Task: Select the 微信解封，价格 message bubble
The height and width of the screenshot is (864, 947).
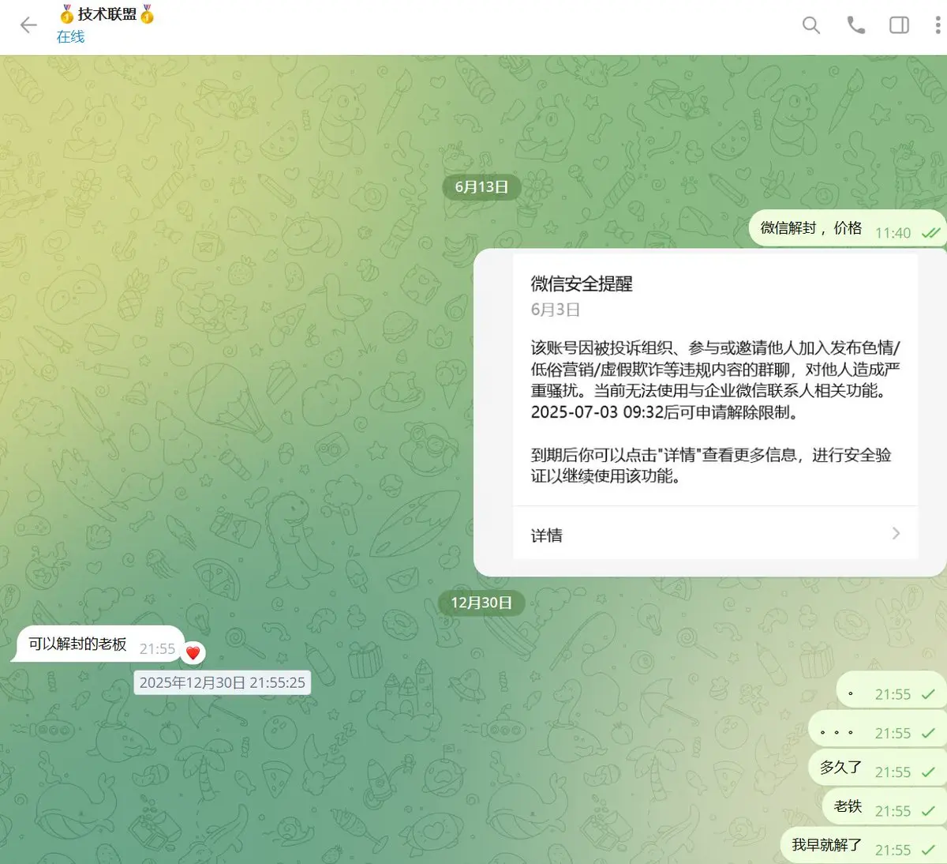Action: (x=847, y=229)
